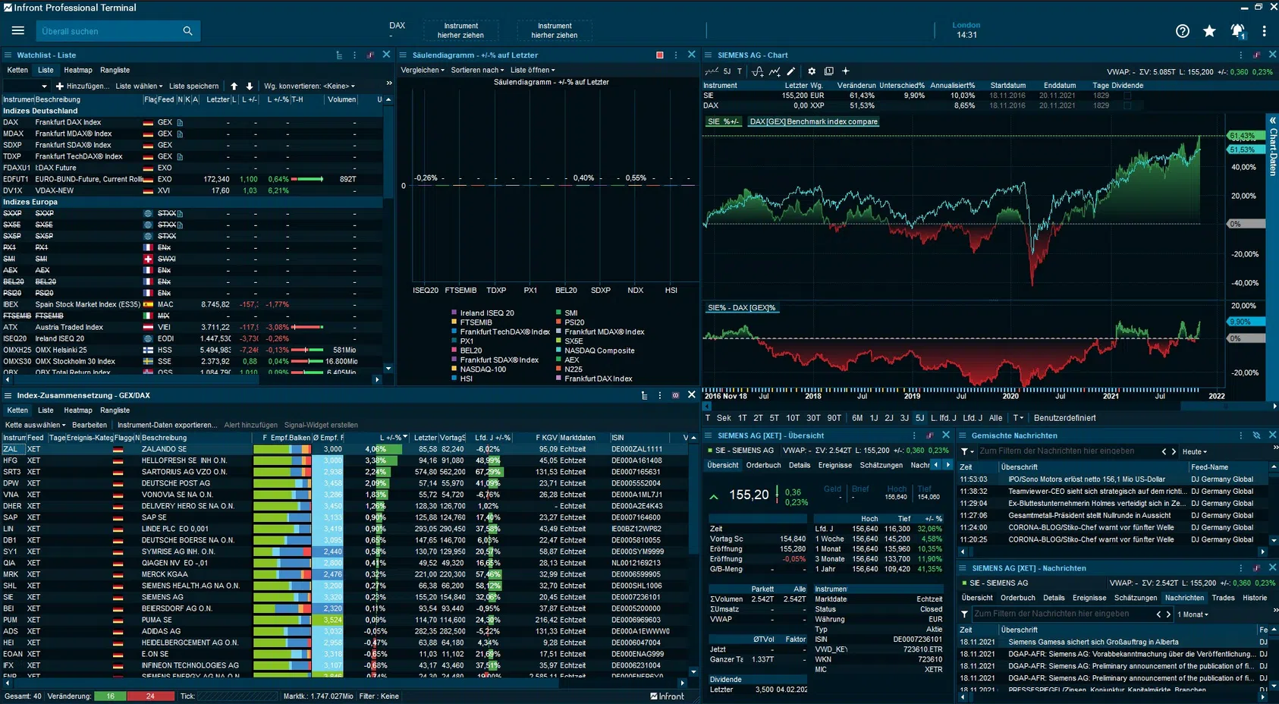The width and height of the screenshot is (1279, 704).
Task: Open Sortieren nach dropdown
Action: pyautogui.click(x=477, y=70)
